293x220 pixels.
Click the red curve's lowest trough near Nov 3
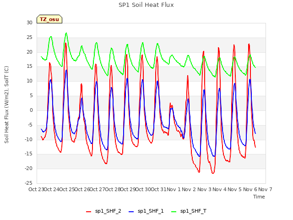click(213, 173)
